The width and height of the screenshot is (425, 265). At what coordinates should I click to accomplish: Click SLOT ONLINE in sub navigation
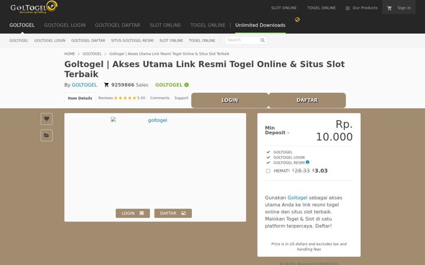171,41
